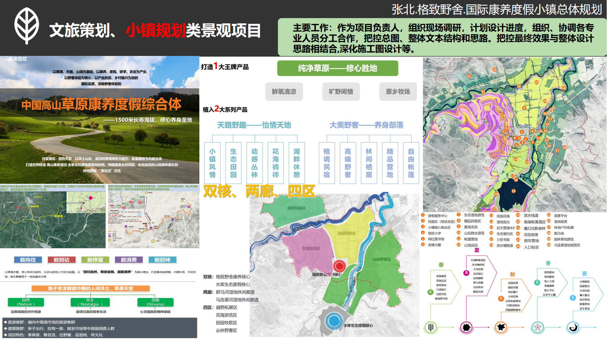Click the blue reservoir core circle on map

(334, 321)
